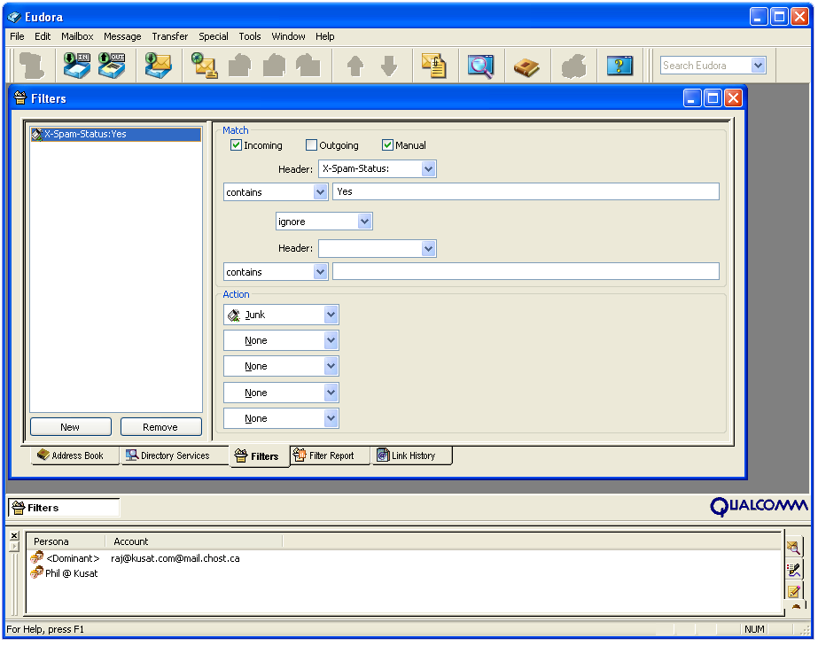Expand the empty second Header dropdown

[428, 248]
